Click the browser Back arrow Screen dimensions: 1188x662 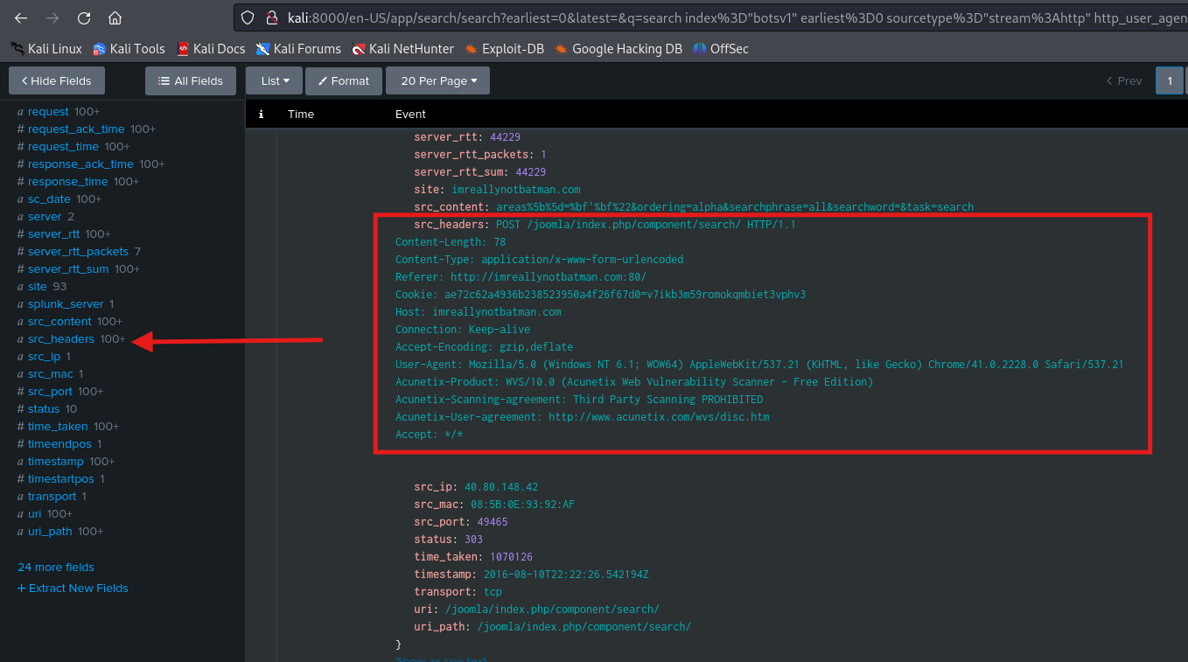coord(21,17)
